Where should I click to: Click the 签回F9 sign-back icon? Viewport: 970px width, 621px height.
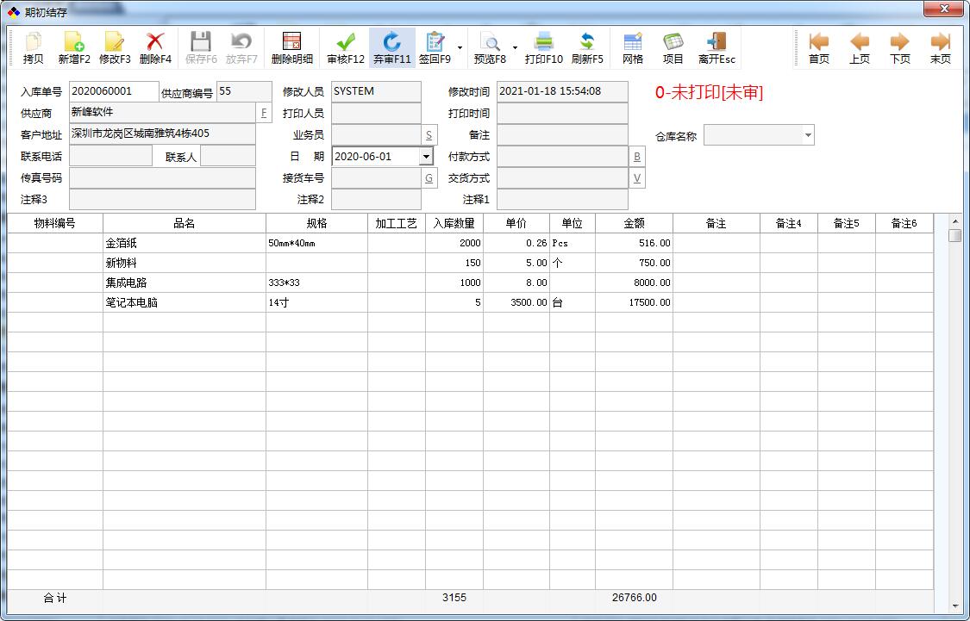tap(435, 47)
